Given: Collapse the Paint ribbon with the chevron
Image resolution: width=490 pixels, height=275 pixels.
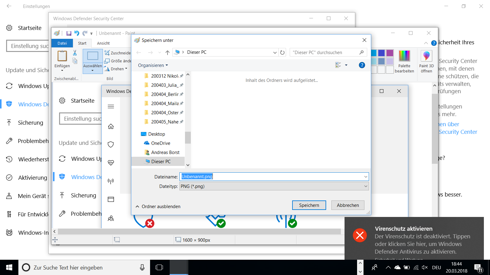Looking at the screenshot, I should point(426,43).
